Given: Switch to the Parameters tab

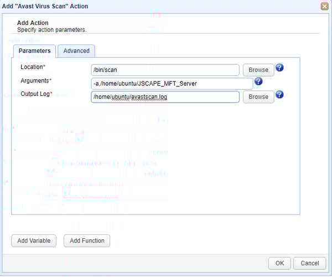Looking at the screenshot, I should click(x=34, y=51).
